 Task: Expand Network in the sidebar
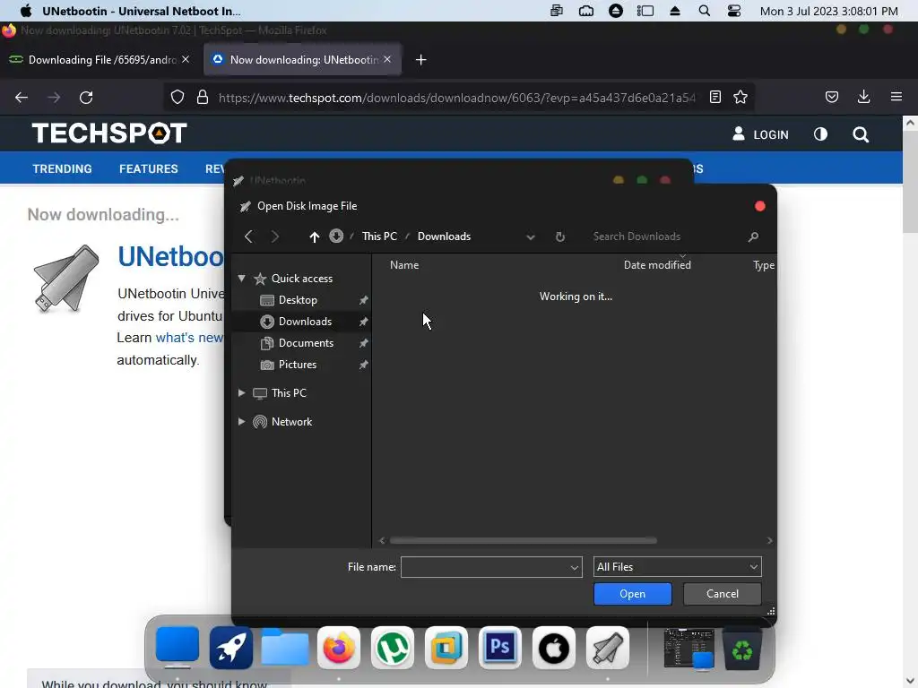242,422
